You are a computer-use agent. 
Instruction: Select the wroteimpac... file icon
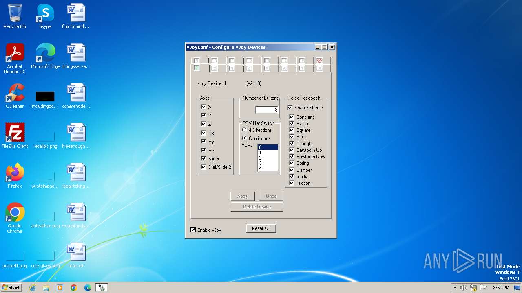coord(45,178)
